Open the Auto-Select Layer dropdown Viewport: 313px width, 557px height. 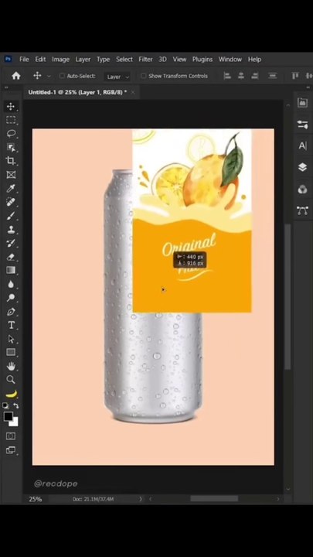pyautogui.click(x=117, y=77)
